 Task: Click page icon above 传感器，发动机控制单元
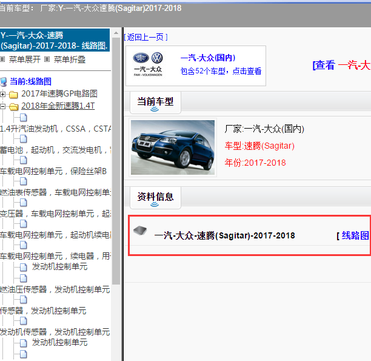coord(24,299)
